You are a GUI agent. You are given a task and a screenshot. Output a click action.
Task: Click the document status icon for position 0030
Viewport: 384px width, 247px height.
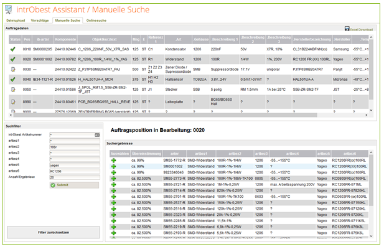tap(13, 69)
